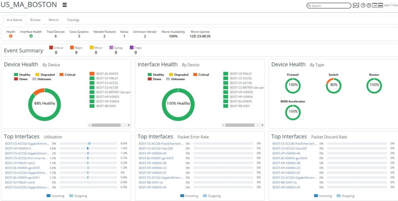Open the map view icon beside search
398x201 pixels.
click(x=356, y=6)
